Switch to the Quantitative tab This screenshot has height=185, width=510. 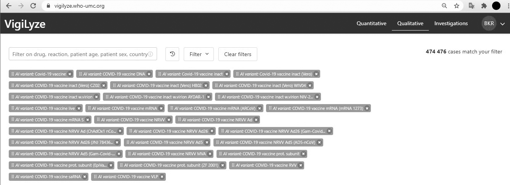pos(371,24)
